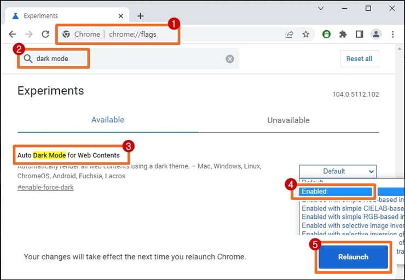Open the #enable-force-dark link
The height and width of the screenshot is (280, 405).
(x=45, y=188)
